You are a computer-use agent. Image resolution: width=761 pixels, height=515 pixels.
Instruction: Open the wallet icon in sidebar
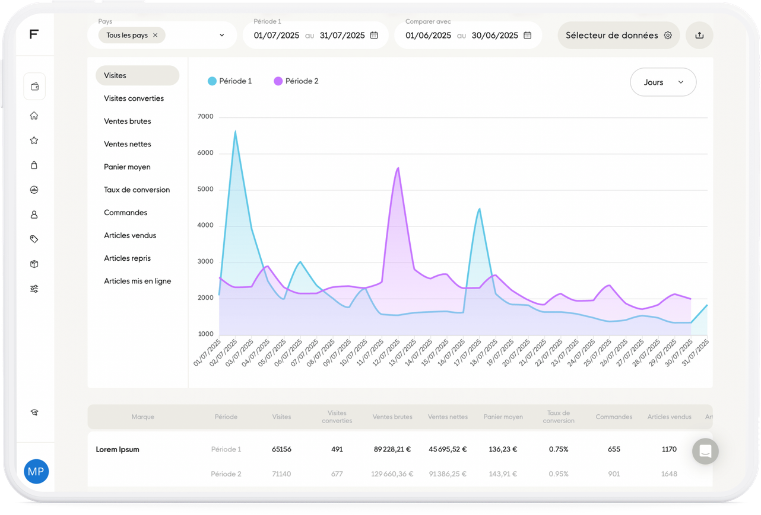click(x=34, y=87)
